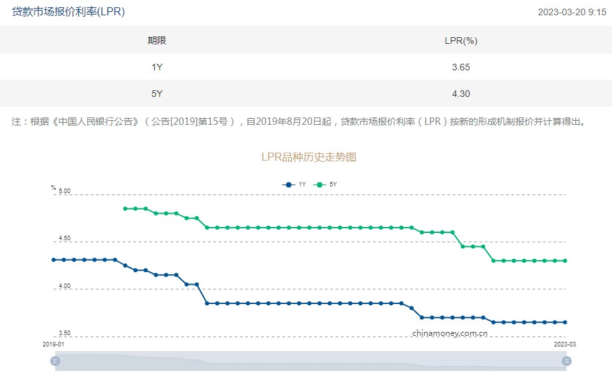Select the 1Y term row label
Image resolution: width=612 pixels, height=377 pixels.
point(157,67)
